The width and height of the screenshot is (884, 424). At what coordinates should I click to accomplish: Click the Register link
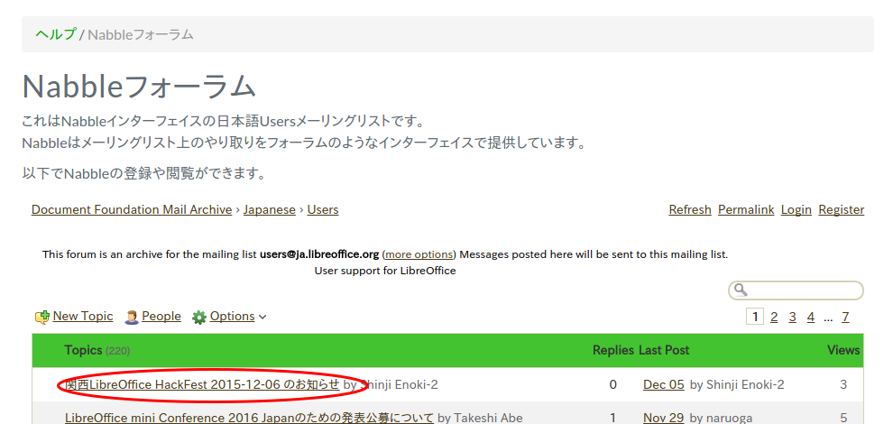841,209
